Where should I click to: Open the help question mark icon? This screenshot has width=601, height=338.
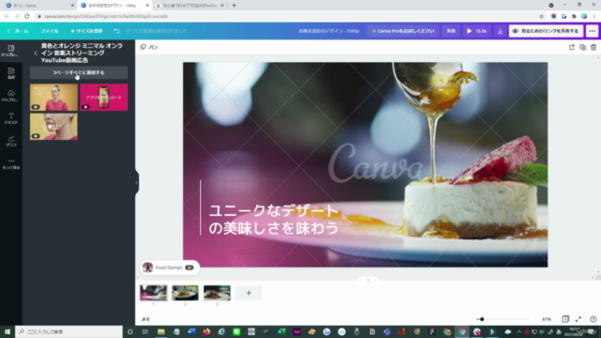pos(593,319)
